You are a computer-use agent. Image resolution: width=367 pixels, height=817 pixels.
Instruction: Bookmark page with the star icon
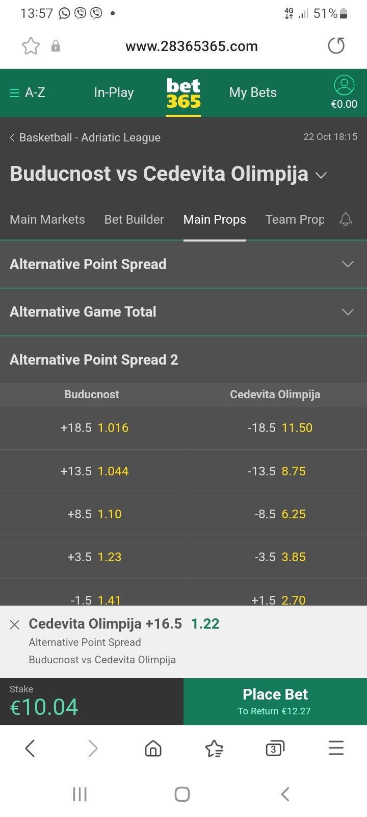point(31,46)
